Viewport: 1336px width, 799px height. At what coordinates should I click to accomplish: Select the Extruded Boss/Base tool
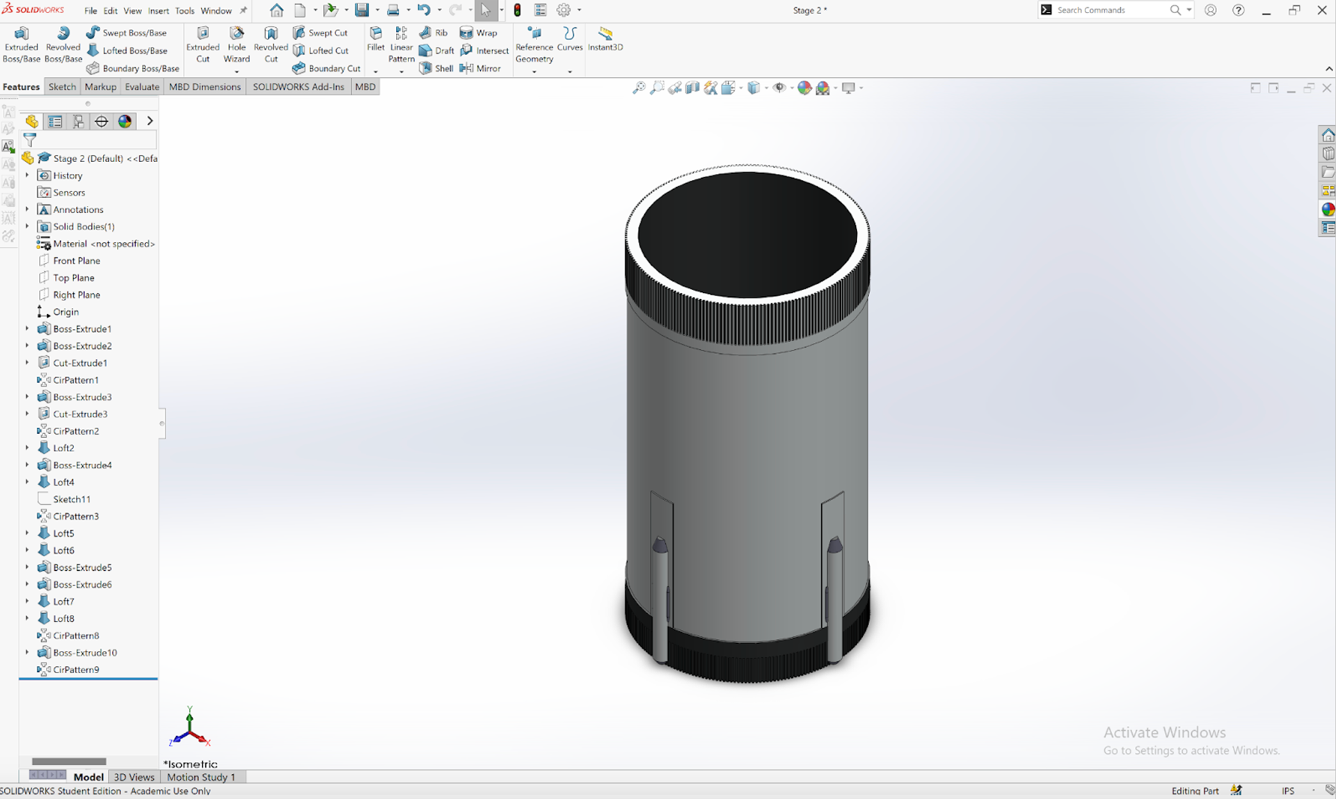22,45
